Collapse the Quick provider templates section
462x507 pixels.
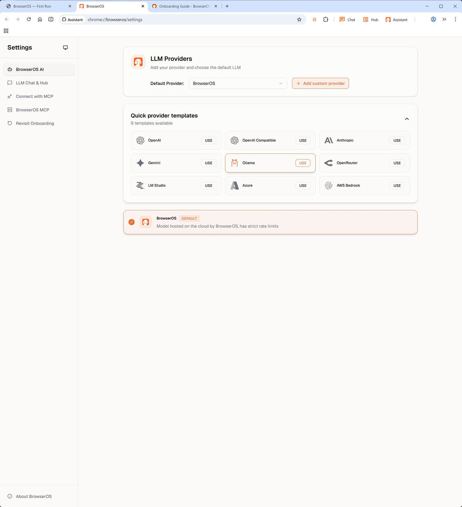407,119
